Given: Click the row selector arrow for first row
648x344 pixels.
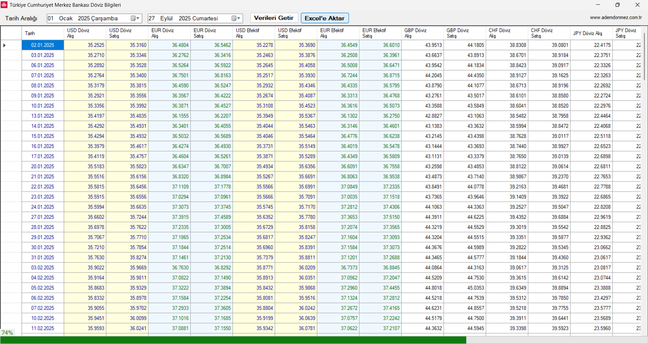Looking at the screenshot, I should (4, 45).
